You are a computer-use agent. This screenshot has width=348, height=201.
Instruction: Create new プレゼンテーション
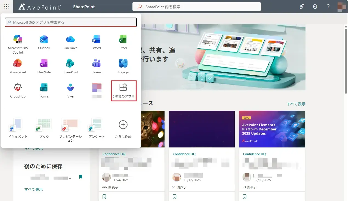(70, 130)
